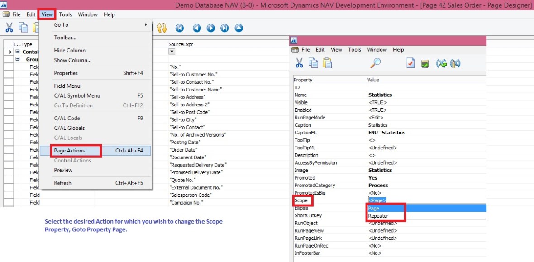Click the Paste clipboard icon in properties window
This screenshot has width=534, height=262.
pyautogui.click(x=327, y=63)
